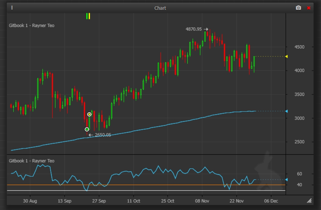Screen dimensions: 321x210
Task: Click the yellow circle trade marker
Action: point(89,114)
